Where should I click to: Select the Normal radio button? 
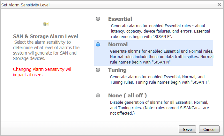(98, 44)
